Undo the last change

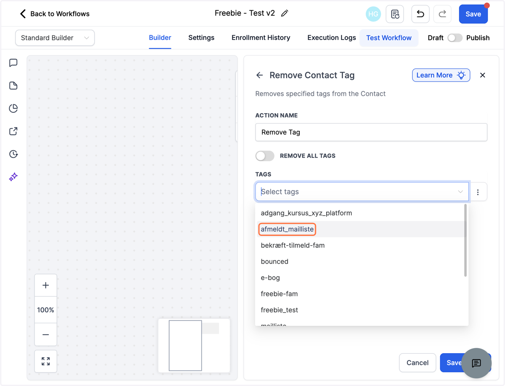pos(420,14)
